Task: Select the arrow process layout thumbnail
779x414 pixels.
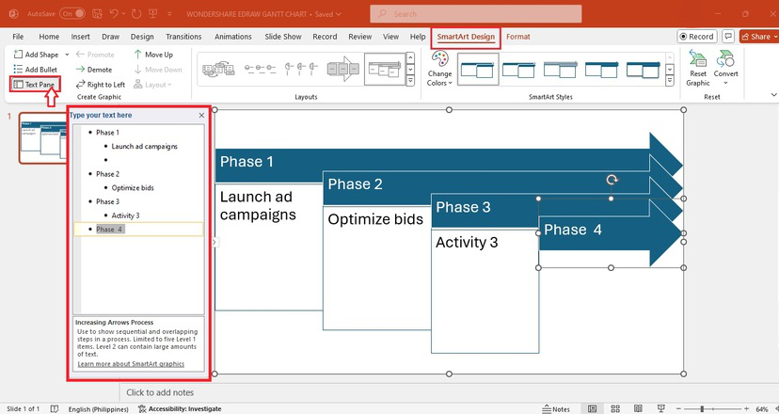Action: [x=342, y=69]
